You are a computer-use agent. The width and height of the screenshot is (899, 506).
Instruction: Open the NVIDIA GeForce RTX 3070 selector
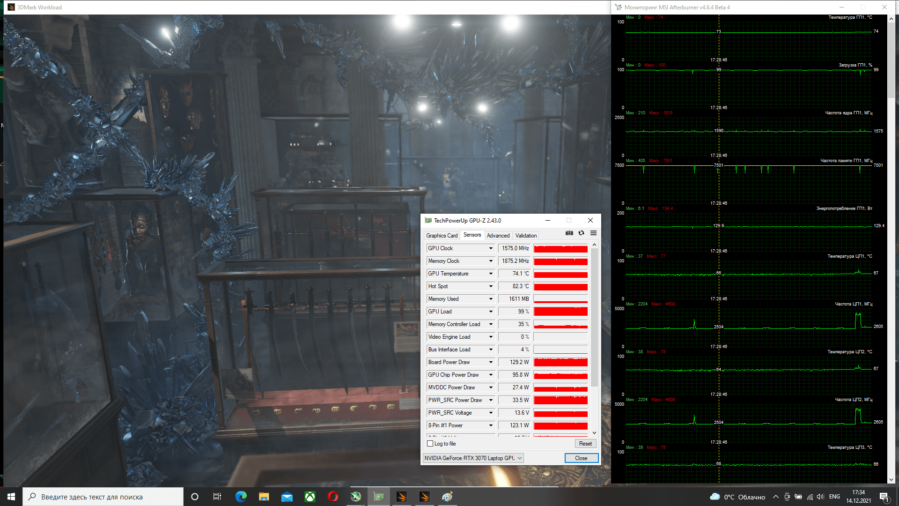point(473,458)
